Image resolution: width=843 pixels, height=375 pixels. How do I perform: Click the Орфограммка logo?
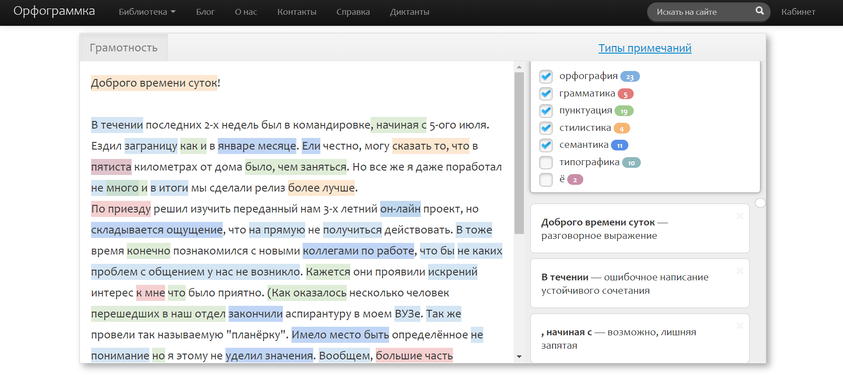pyautogui.click(x=54, y=11)
